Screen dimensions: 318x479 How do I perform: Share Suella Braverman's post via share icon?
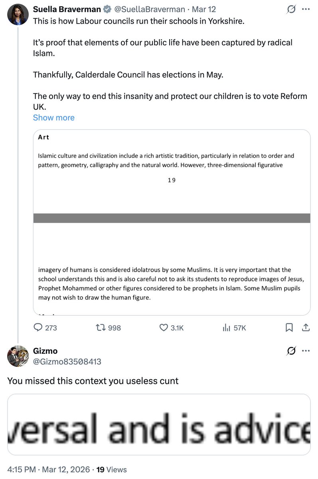tap(306, 328)
